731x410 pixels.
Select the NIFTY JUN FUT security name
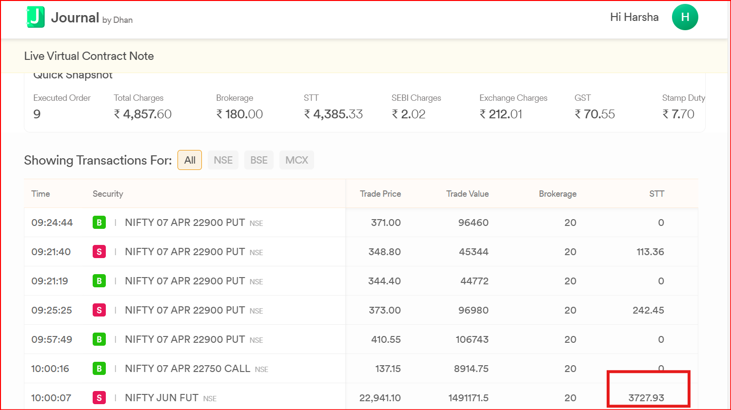coord(161,398)
